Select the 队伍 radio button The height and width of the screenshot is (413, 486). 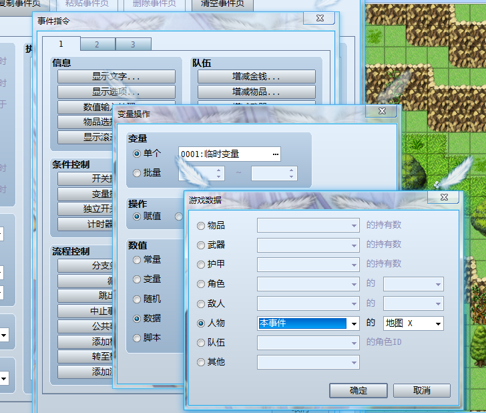point(201,343)
